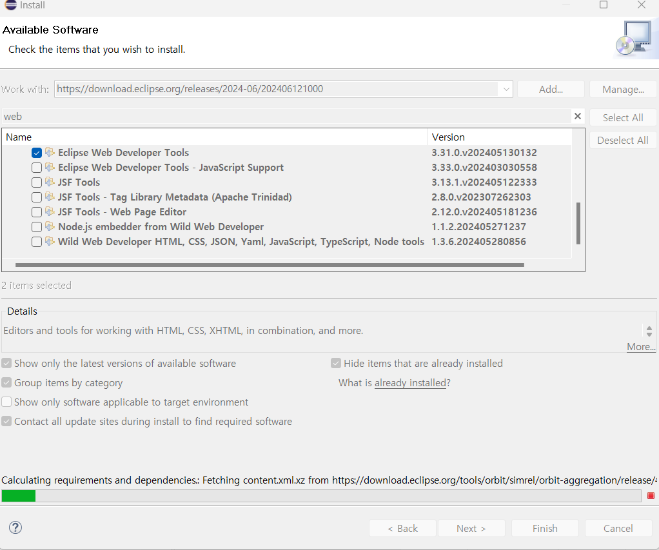
Task: Click the Next button
Action: (x=471, y=528)
